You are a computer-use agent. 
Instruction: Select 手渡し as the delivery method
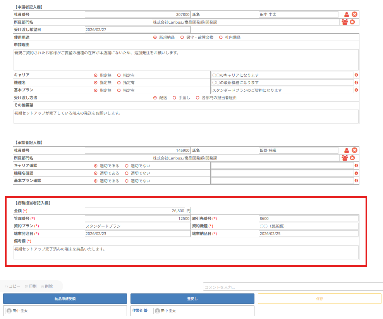coord(174,98)
